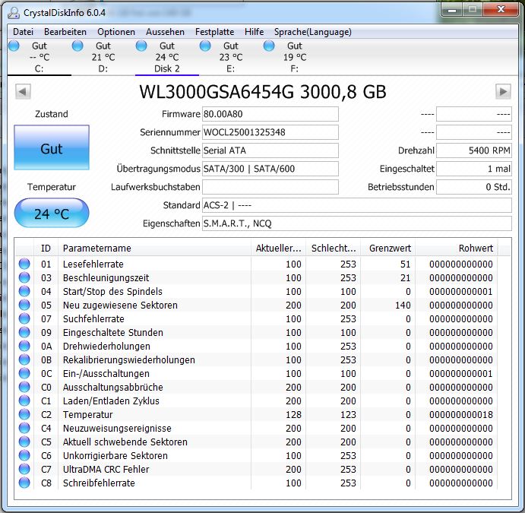Select raw value 000000000018
This screenshot has height=513, width=525.
point(461,414)
